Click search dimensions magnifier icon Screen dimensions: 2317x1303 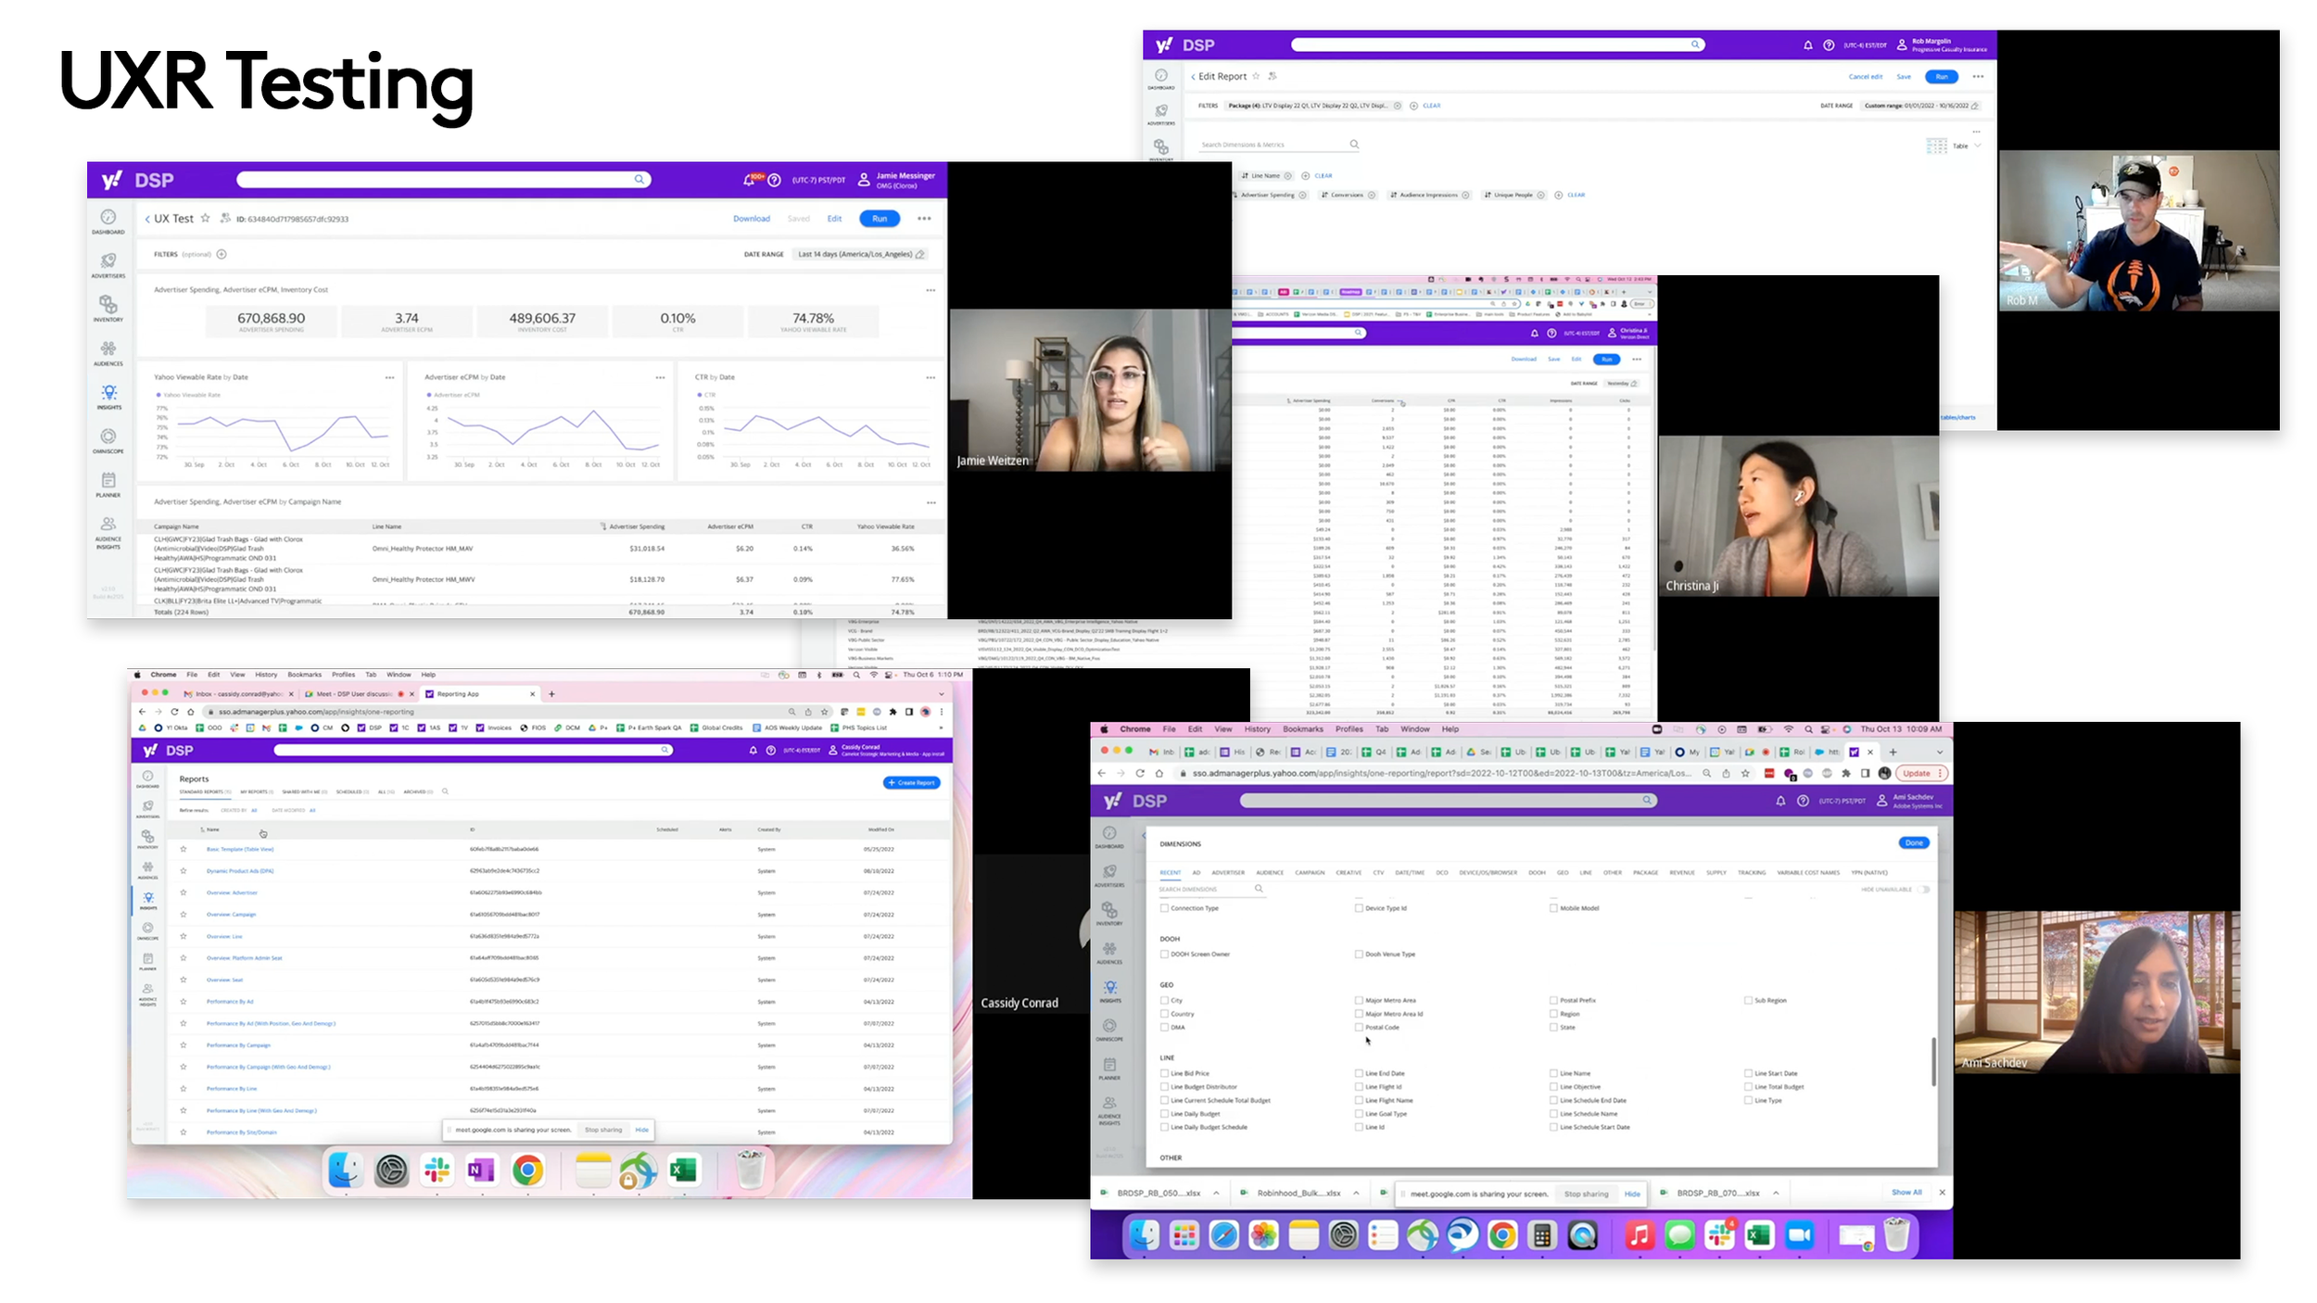tap(1259, 889)
